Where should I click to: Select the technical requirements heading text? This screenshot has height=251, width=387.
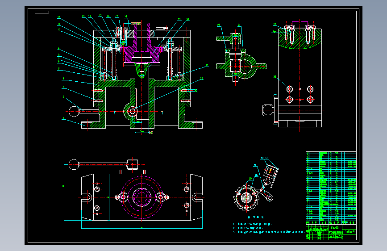click(x=256, y=218)
